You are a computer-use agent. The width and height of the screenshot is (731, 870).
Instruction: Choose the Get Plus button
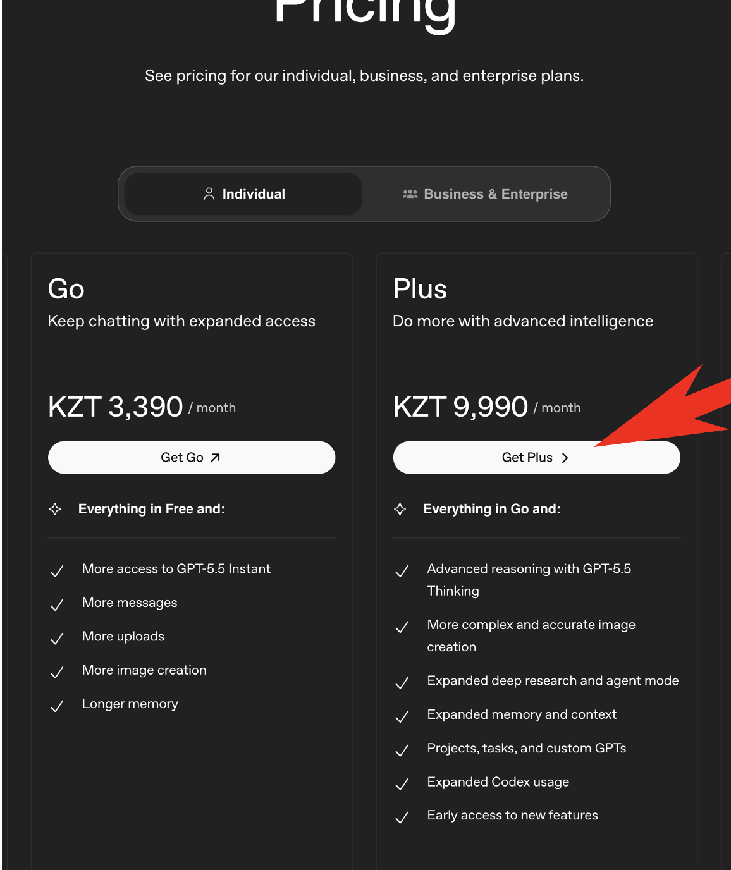pos(537,458)
